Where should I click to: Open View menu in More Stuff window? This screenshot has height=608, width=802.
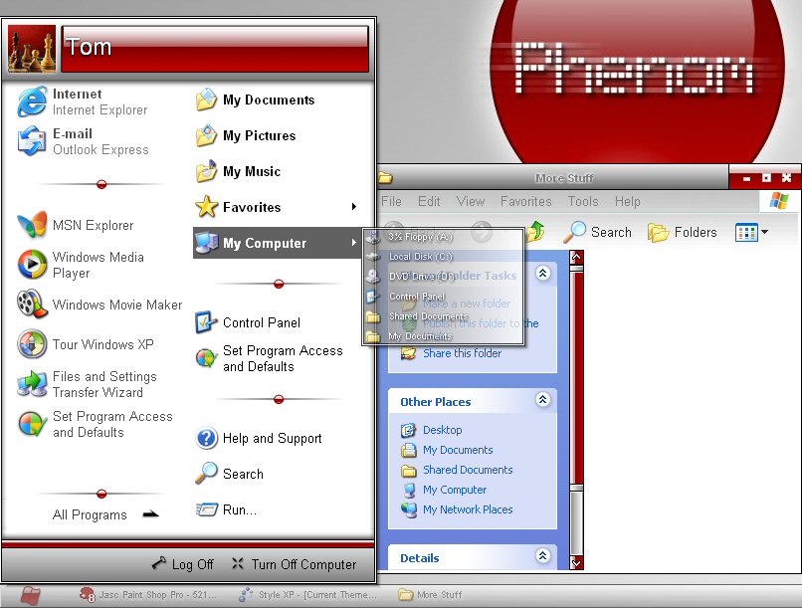[x=470, y=201]
